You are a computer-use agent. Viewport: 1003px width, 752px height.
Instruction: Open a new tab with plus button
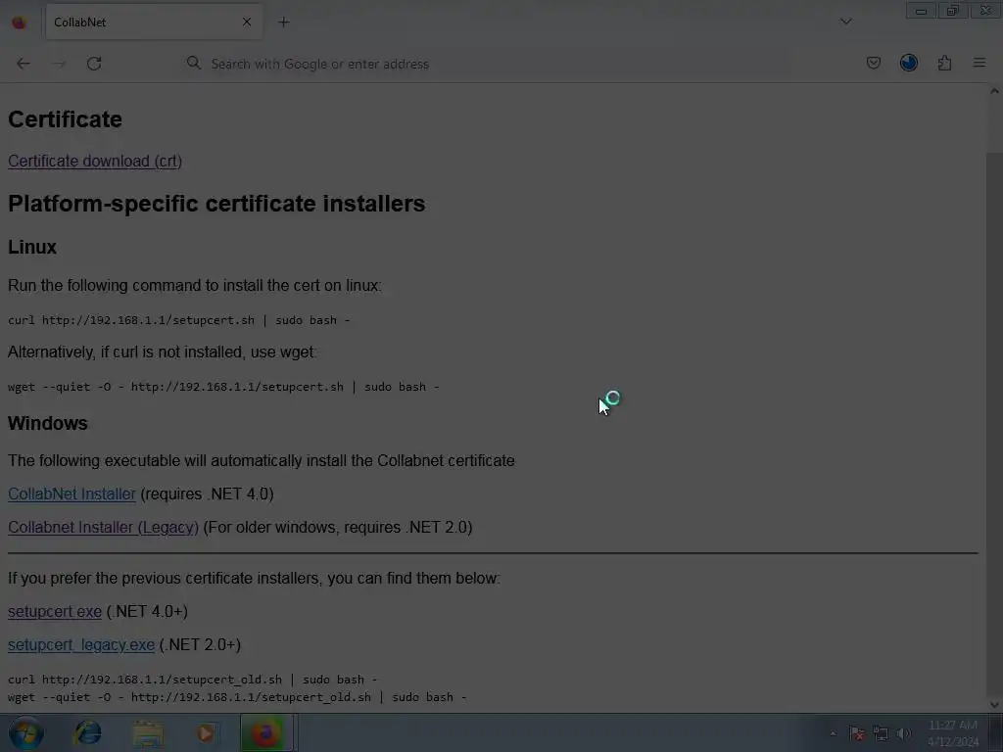pyautogui.click(x=284, y=23)
